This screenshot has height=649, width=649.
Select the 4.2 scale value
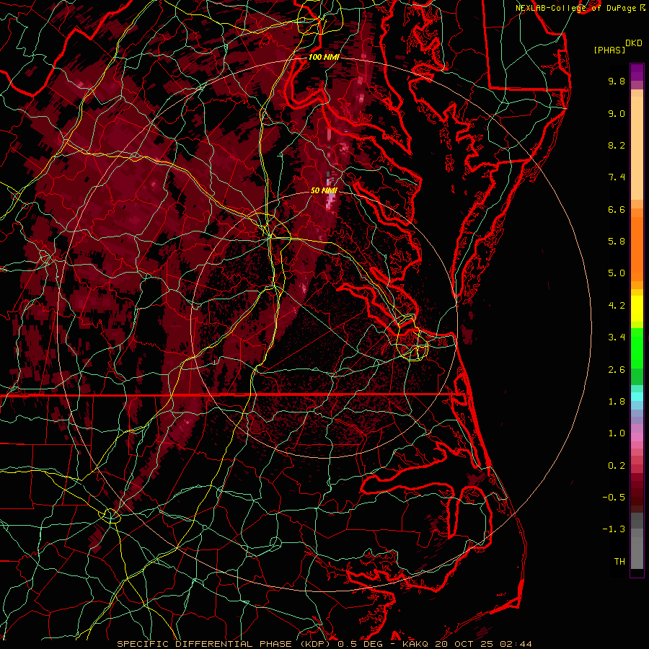pyautogui.click(x=617, y=306)
